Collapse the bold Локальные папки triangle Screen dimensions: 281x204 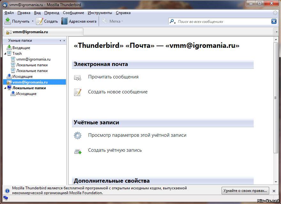(x=5, y=88)
